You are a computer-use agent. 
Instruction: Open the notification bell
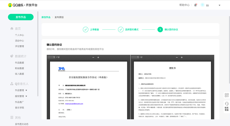click(195, 5)
